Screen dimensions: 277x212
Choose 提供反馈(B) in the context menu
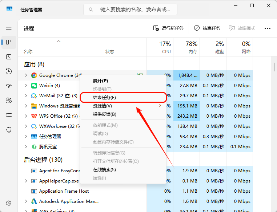(123, 114)
